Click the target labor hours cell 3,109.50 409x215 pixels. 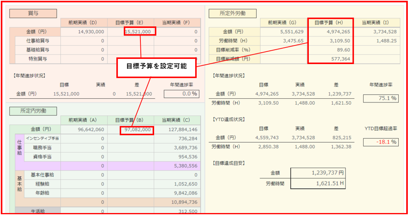[331, 41]
